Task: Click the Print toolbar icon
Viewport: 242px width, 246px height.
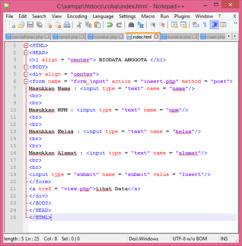Action: coord(67,25)
